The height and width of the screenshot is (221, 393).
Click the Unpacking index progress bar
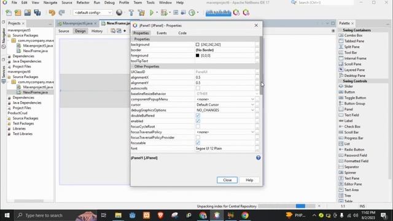[287, 206]
